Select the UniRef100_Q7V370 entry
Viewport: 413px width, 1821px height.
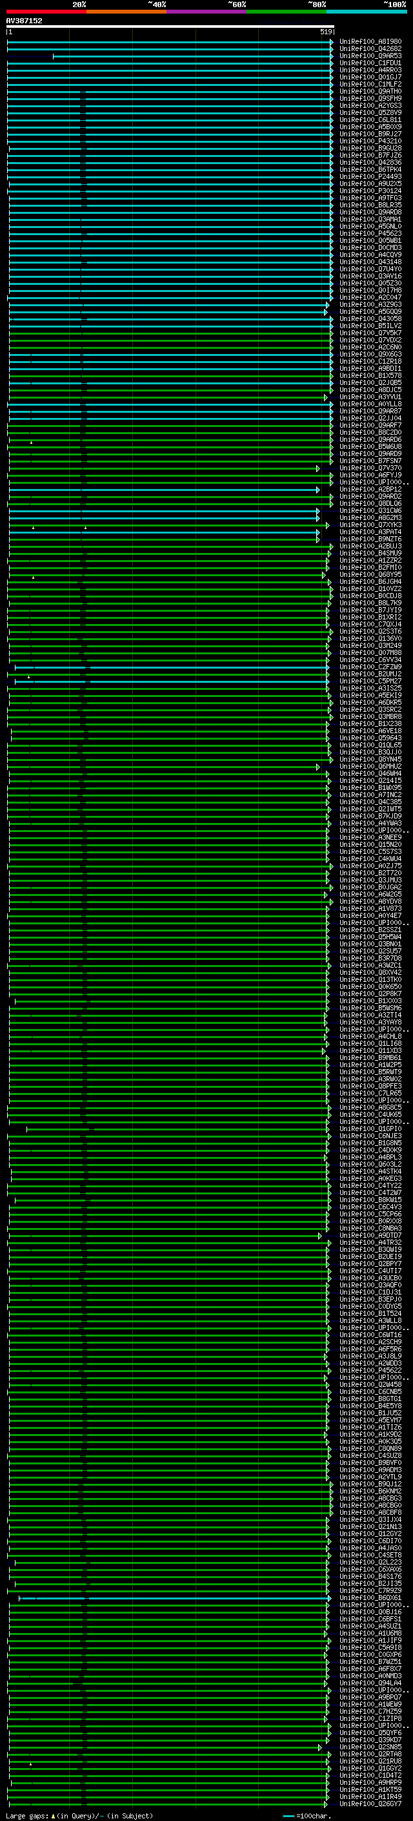370,468
